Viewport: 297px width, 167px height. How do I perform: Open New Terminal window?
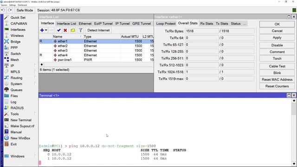pyautogui.click(x=21, y=120)
